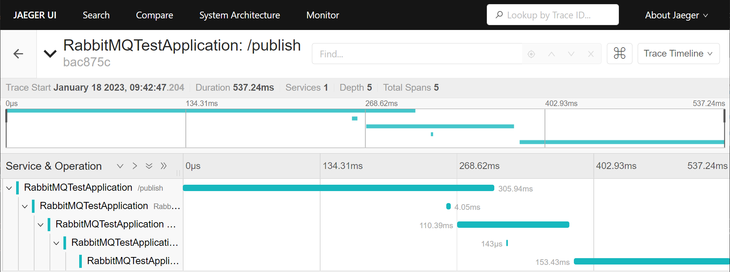Click the column resize handle beside Service & Operation
730x272 pixels.
[x=178, y=173]
